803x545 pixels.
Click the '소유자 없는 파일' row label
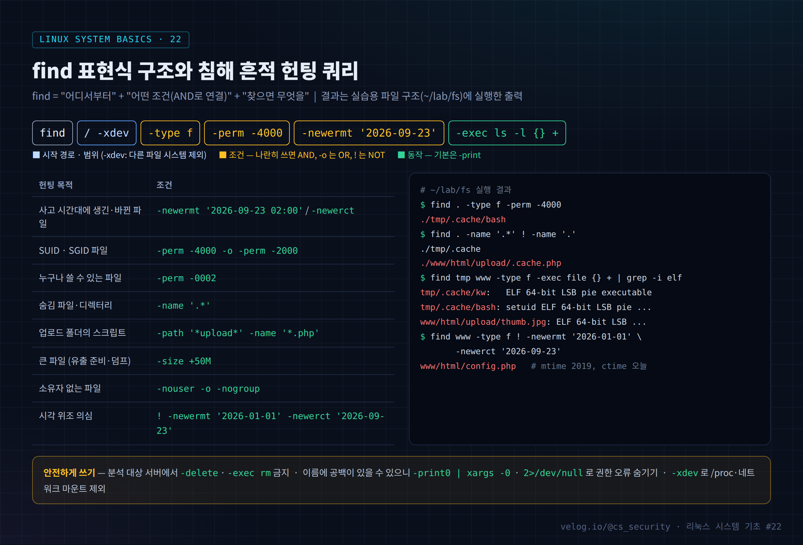point(70,388)
